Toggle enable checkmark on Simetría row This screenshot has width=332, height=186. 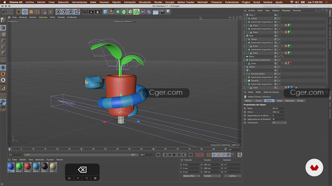tap(280, 81)
